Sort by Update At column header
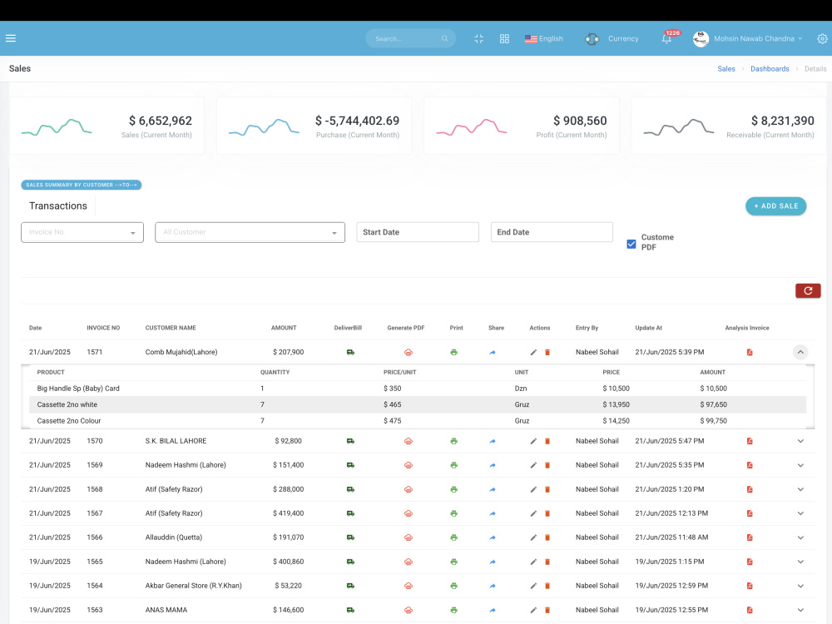This screenshot has height=624, width=832. [x=648, y=328]
